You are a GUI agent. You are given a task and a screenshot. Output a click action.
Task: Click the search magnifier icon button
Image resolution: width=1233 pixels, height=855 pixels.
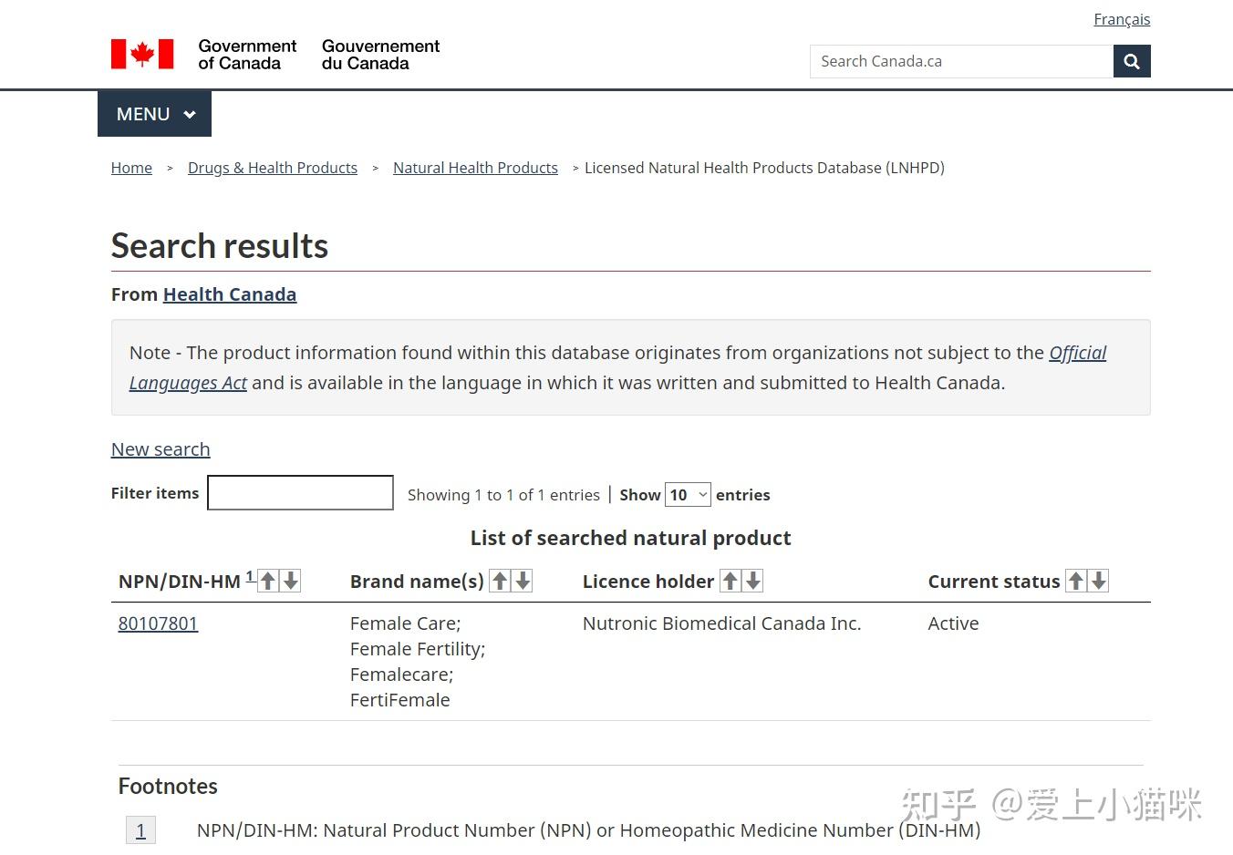[1131, 61]
